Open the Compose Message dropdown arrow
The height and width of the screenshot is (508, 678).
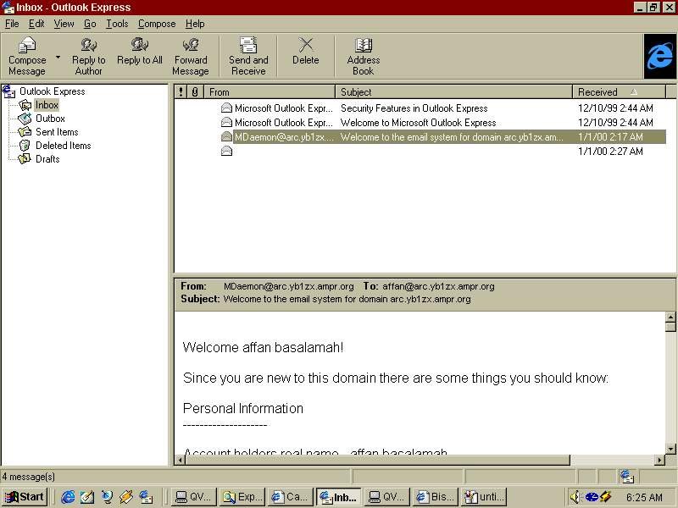point(58,57)
